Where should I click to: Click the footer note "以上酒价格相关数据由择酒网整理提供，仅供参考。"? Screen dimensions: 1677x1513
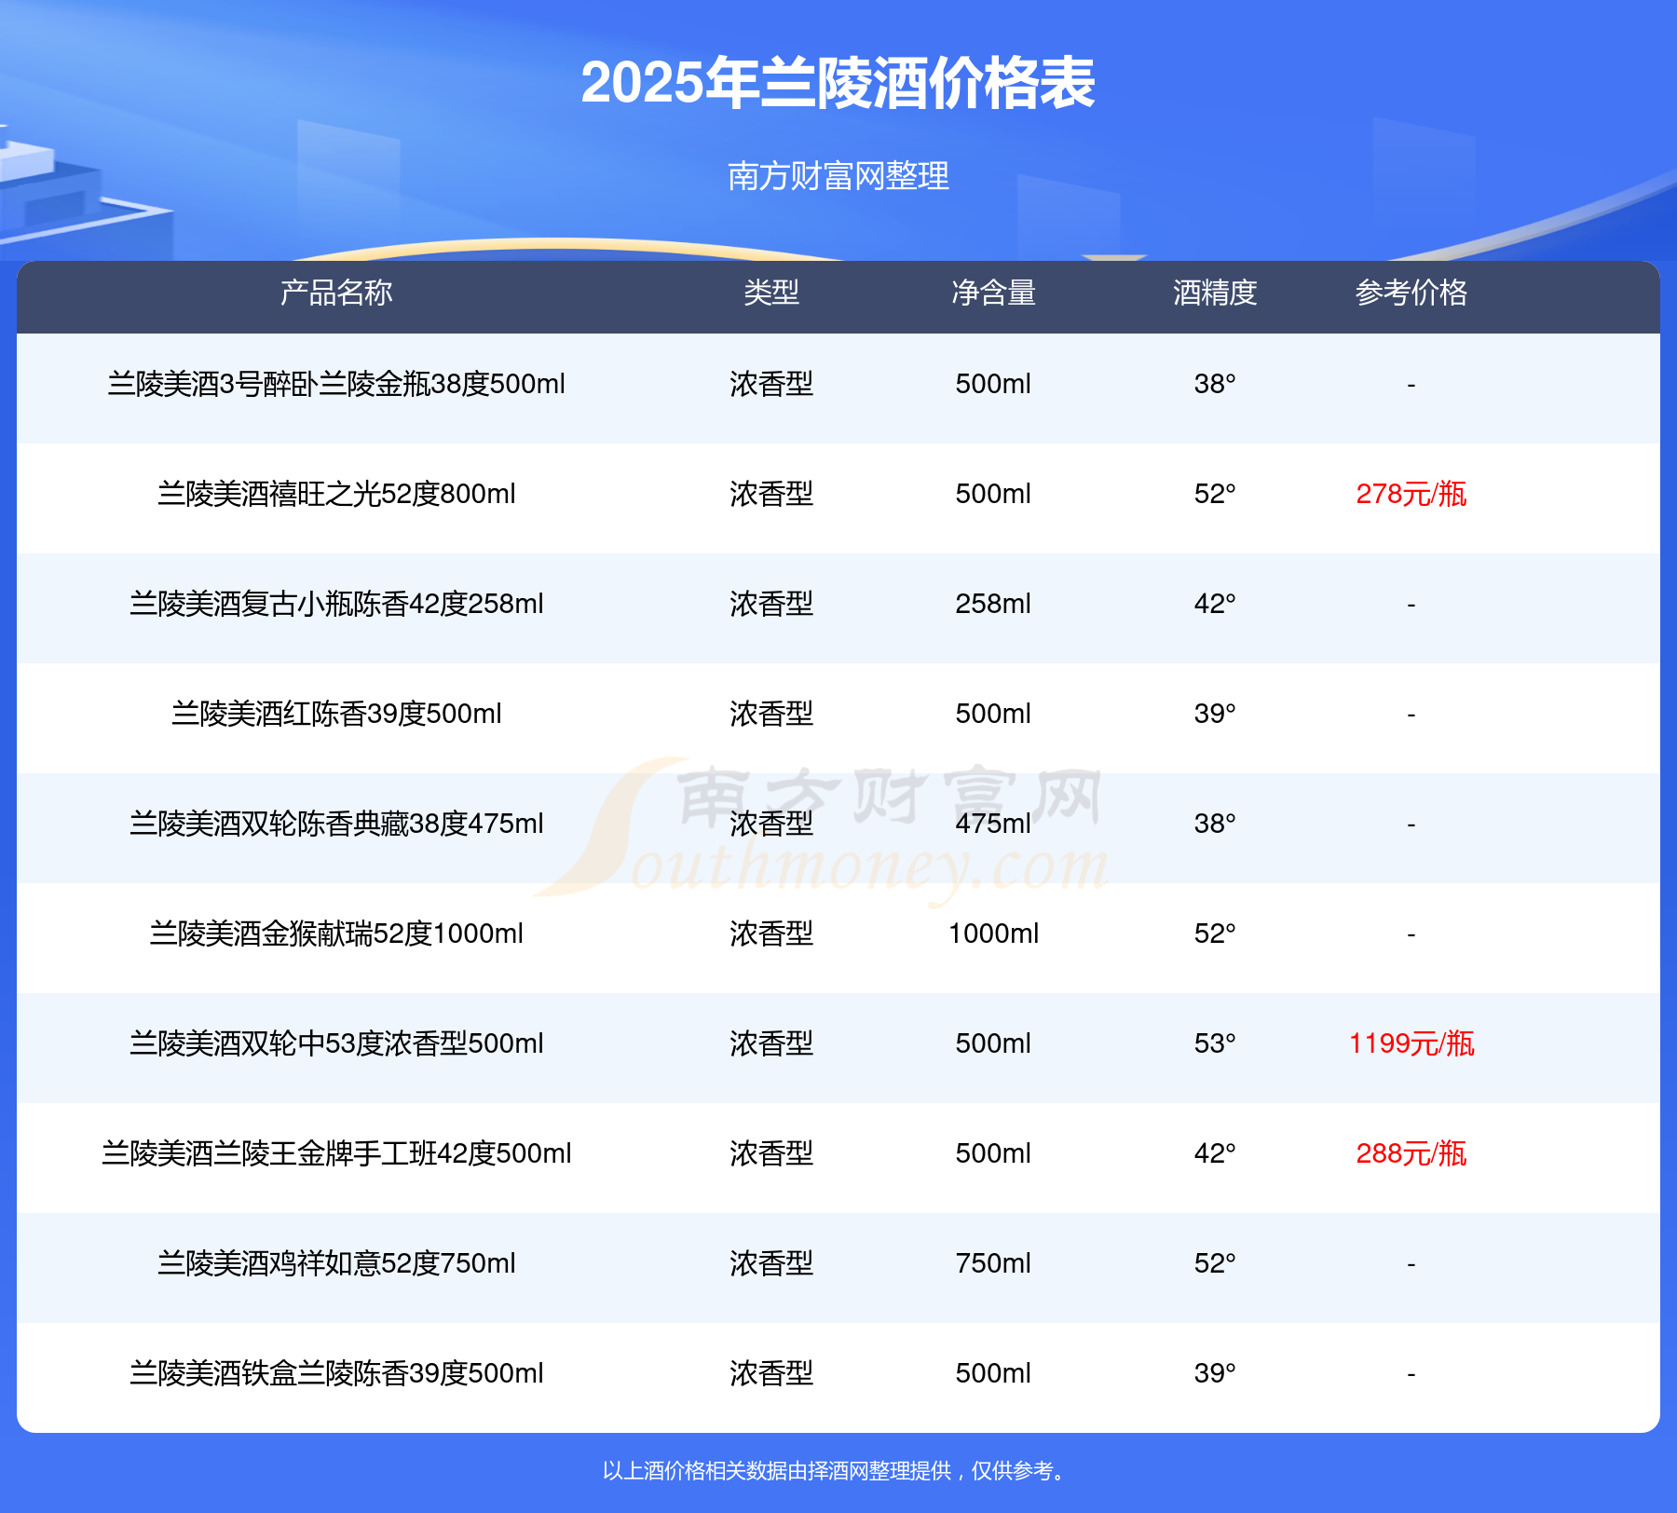click(836, 1471)
